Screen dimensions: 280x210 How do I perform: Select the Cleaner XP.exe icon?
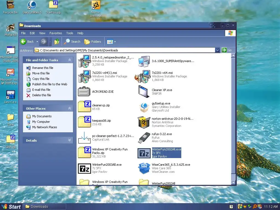[x=144, y=92]
